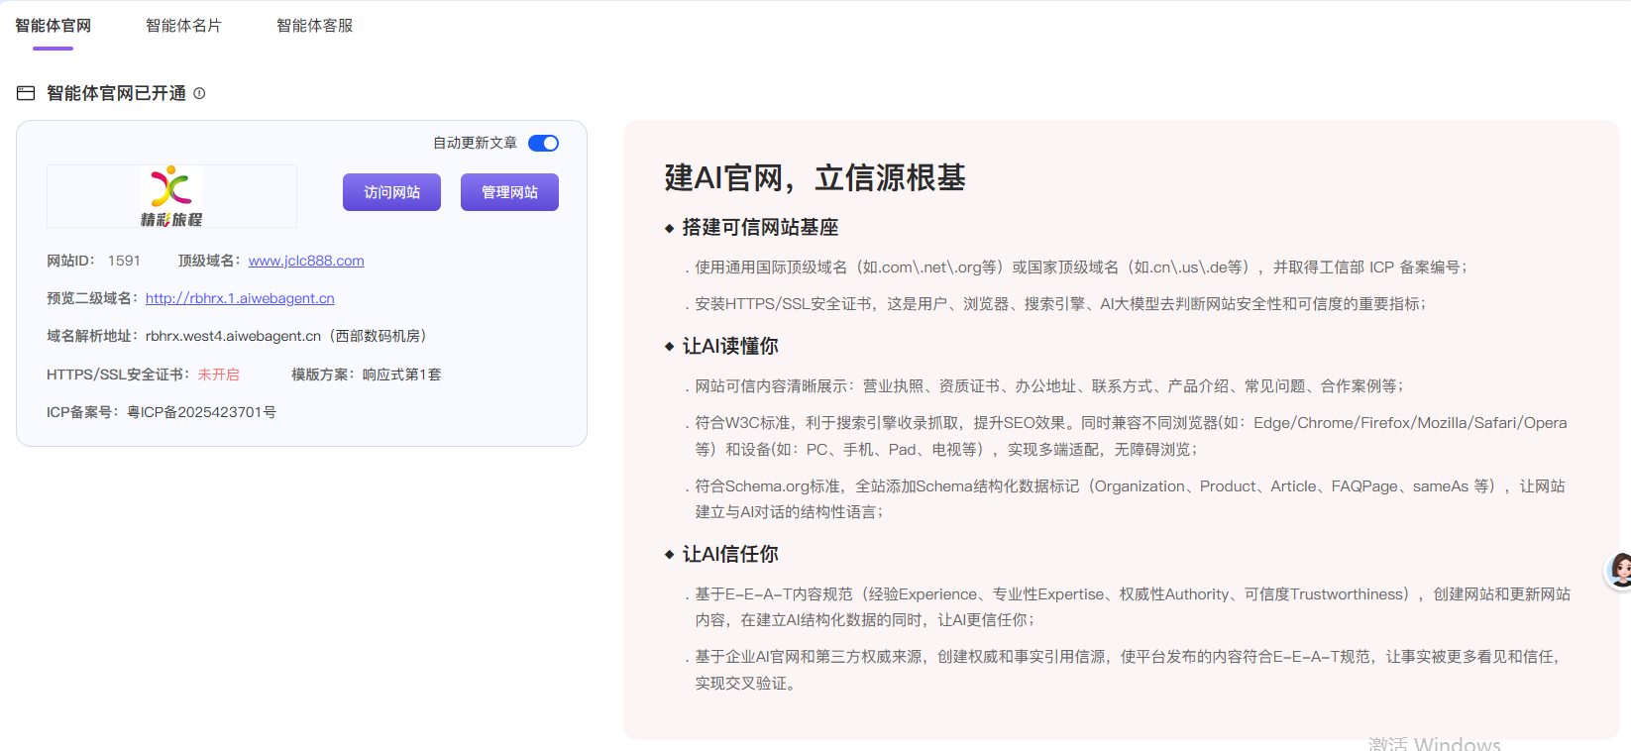Click the line starting 符合W3C标准
The image size is (1631, 751).
coord(1131,436)
